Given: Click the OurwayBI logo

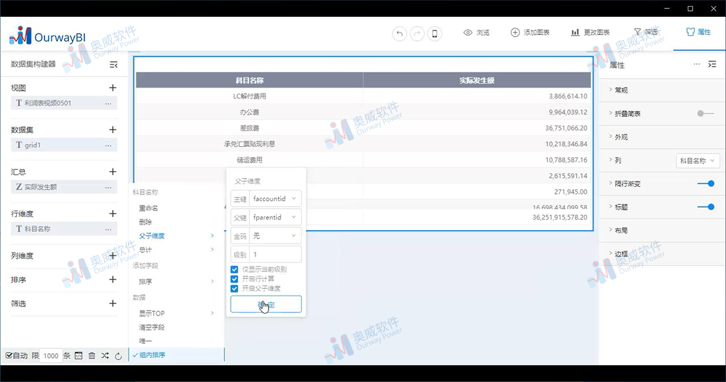Looking at the screenshot, I should coord(47,36).
